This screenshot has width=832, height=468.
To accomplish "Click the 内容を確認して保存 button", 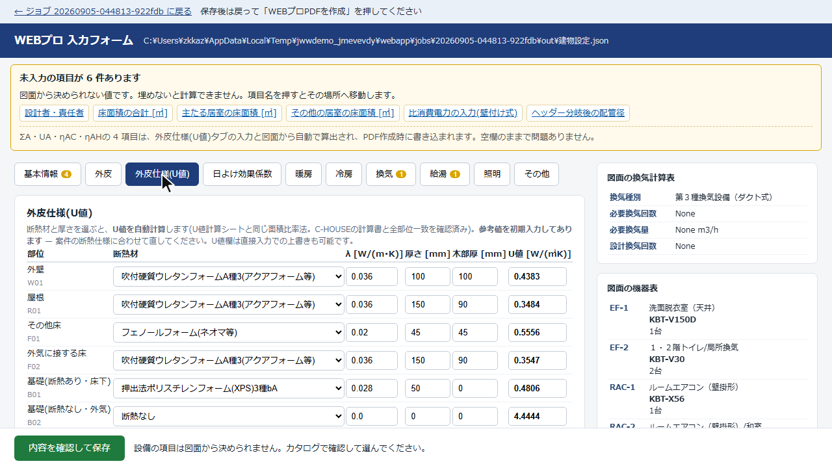I will 70,448.
